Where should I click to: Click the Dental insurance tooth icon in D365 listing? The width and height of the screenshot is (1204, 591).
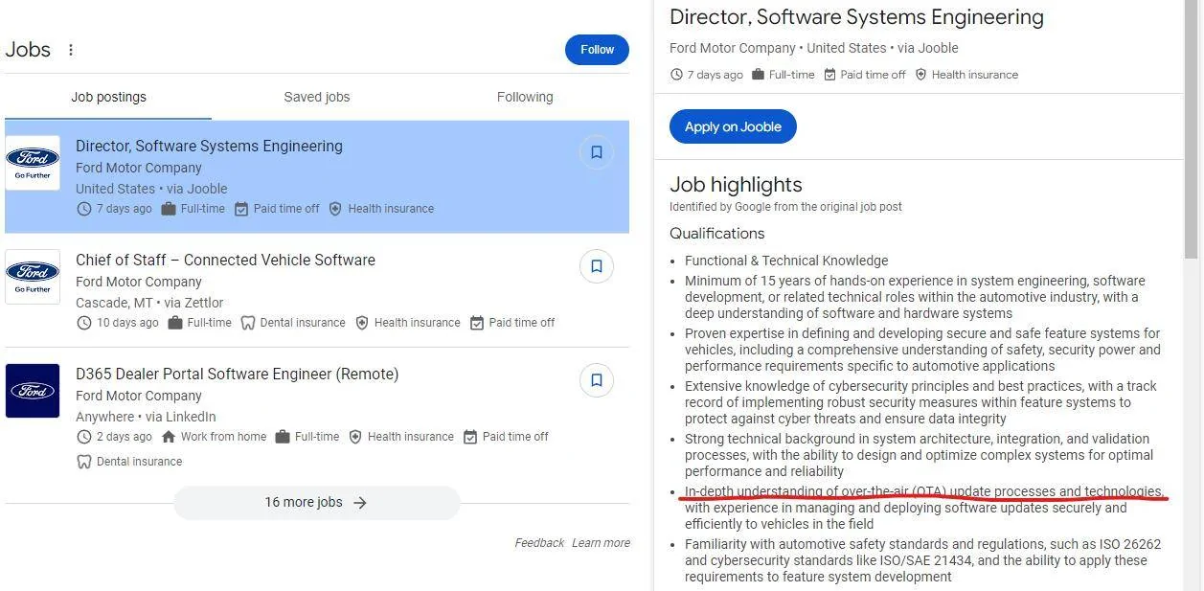click(83, 462)
